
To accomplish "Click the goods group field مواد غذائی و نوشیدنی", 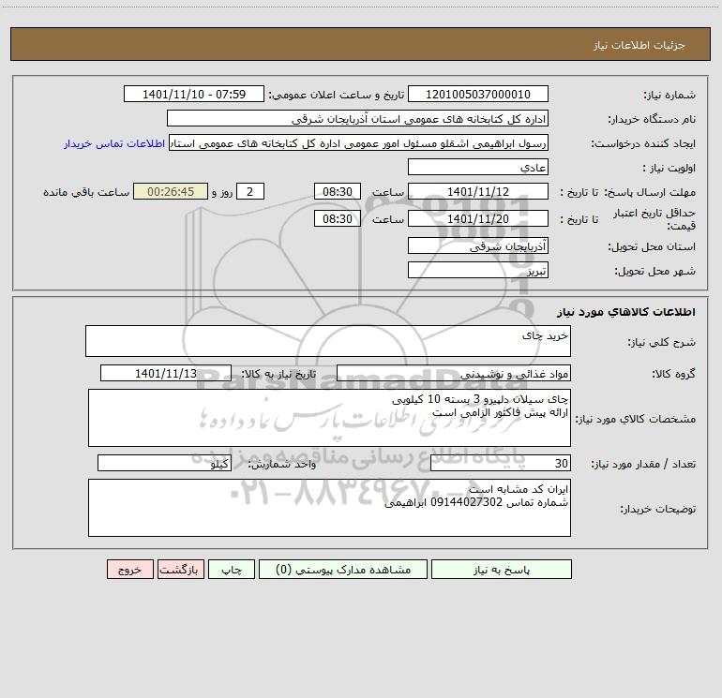I will coord(454,373).
